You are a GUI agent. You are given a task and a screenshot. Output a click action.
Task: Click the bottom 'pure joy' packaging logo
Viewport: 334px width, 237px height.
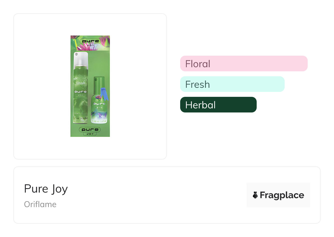90,131
